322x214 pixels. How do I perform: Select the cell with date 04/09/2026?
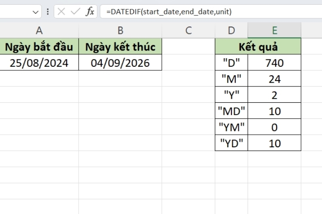[x=120, y=62]
